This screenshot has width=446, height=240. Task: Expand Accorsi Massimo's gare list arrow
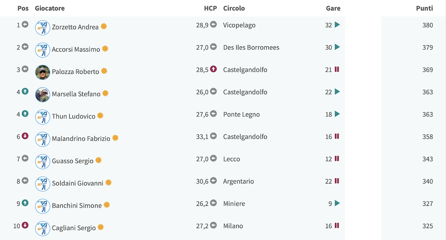(337, 47)
